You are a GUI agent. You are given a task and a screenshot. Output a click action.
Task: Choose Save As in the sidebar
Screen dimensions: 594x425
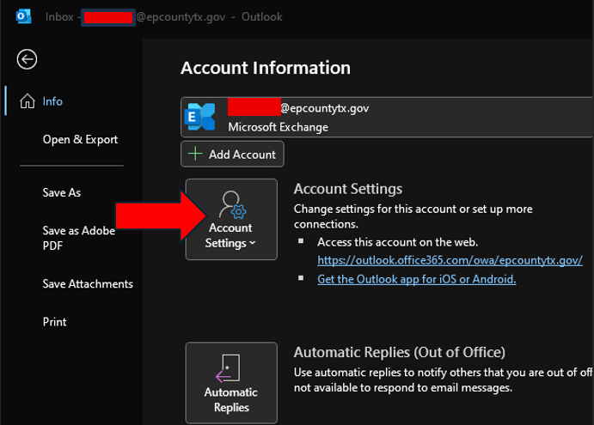(x=62, y=192)
